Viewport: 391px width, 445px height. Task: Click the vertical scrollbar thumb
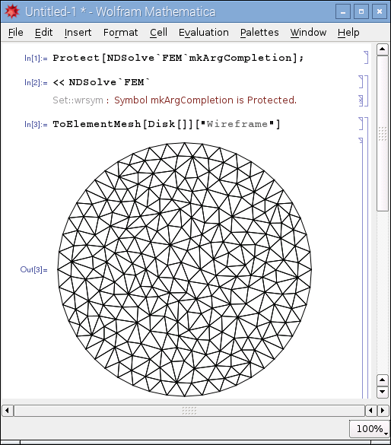point(382,133)
